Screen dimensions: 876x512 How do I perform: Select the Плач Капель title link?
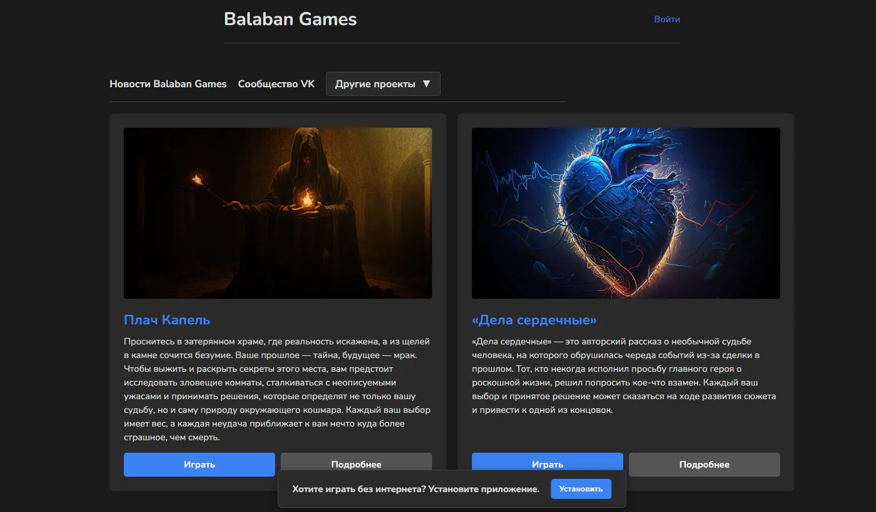[167, 320]
